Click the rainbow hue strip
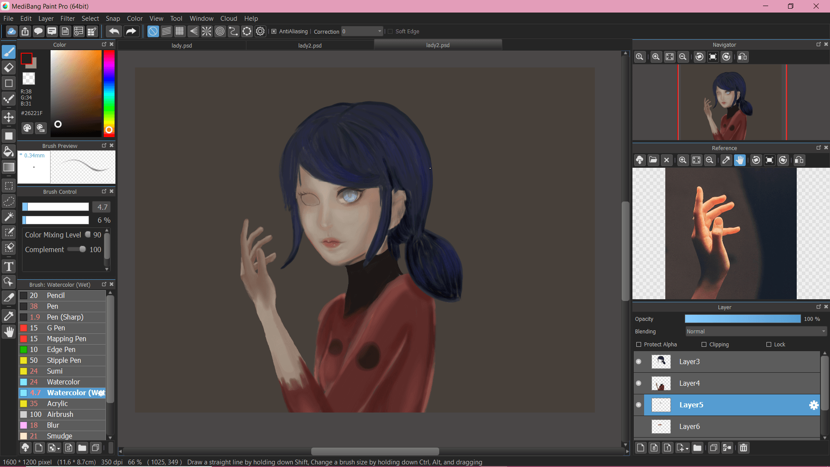Image resolution: width=830 pixels, height=467 pixels. pos(109,93)
